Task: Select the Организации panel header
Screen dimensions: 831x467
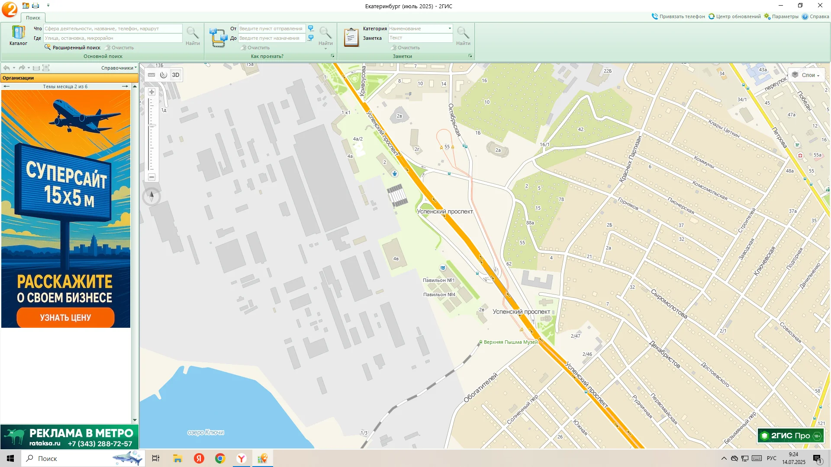Action: point(69,78)
